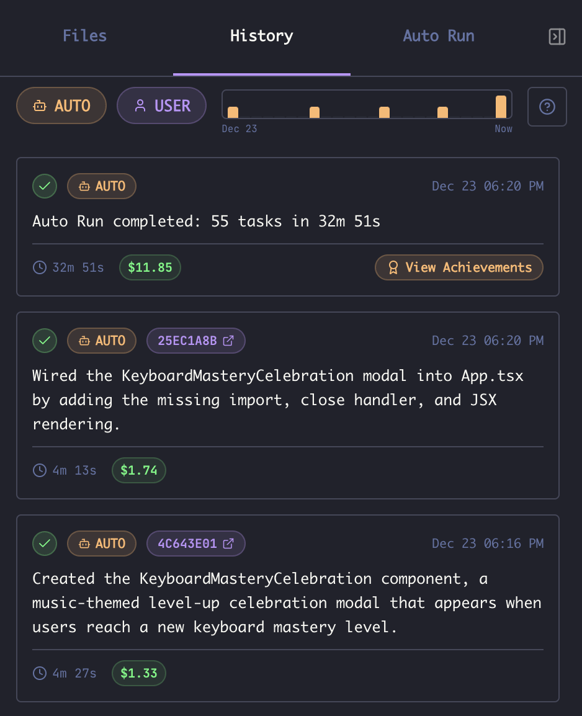This screenshot has height=716, width=582.
Task: Open external link icon for session 25EC1A8B
Action: 228,340
